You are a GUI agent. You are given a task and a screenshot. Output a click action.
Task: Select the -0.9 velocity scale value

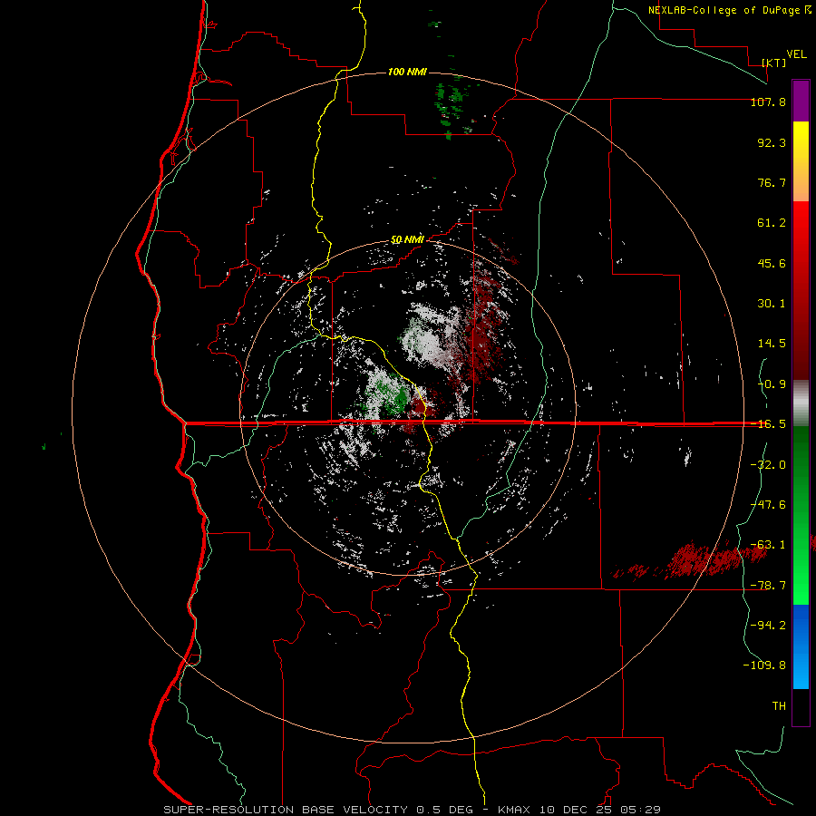[772, 384]
